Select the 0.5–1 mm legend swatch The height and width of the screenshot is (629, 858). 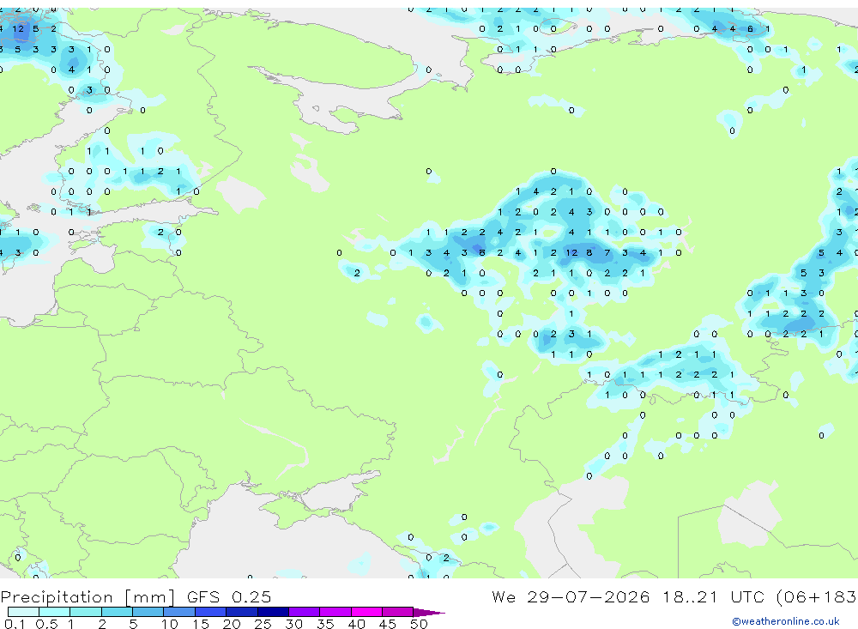tap(54, 612)
